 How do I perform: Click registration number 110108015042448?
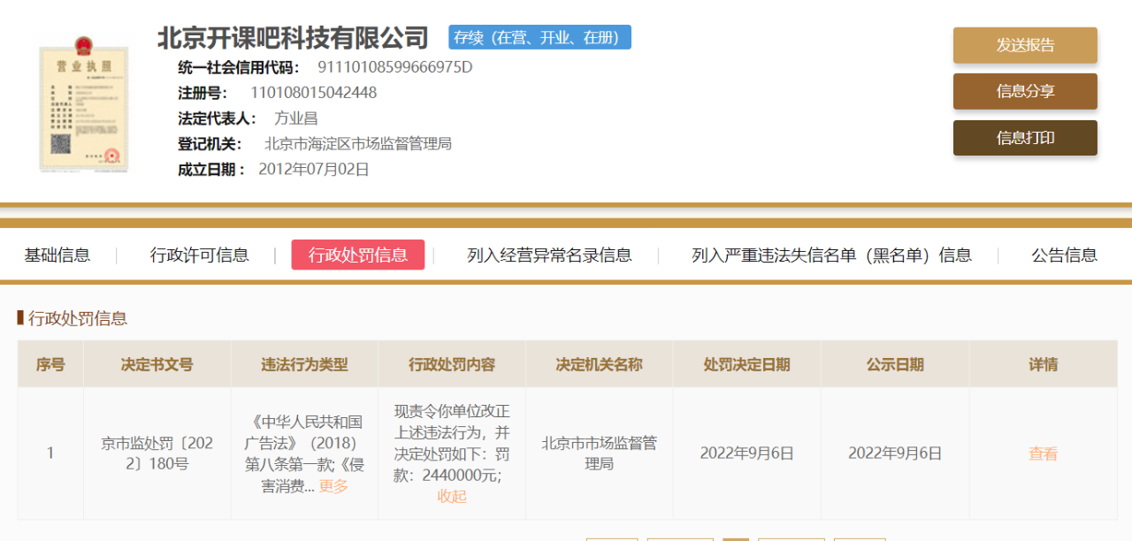pos(314,93)
